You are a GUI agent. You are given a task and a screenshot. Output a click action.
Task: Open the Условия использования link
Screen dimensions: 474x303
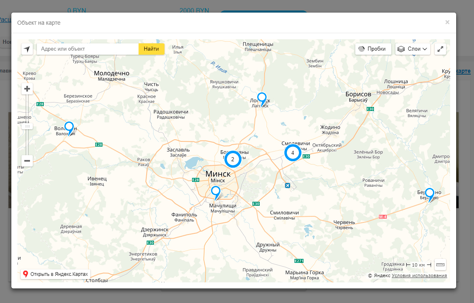point(419,276)
